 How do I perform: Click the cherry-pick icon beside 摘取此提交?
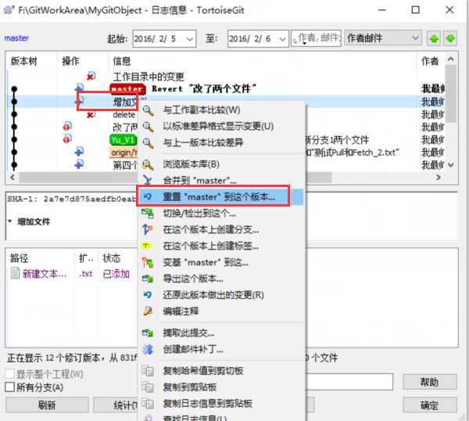click(148, 333)
